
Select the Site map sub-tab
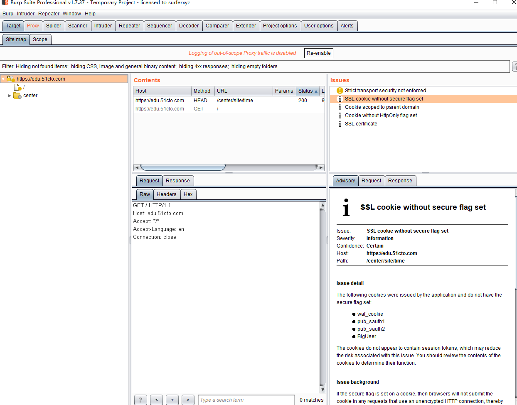pyautogui.click(x=16, y=39)
